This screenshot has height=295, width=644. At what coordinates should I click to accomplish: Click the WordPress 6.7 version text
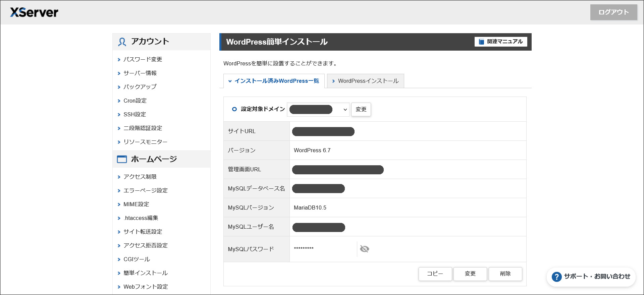(312, 150)
